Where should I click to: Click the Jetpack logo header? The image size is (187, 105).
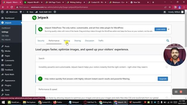pos(40,17)
